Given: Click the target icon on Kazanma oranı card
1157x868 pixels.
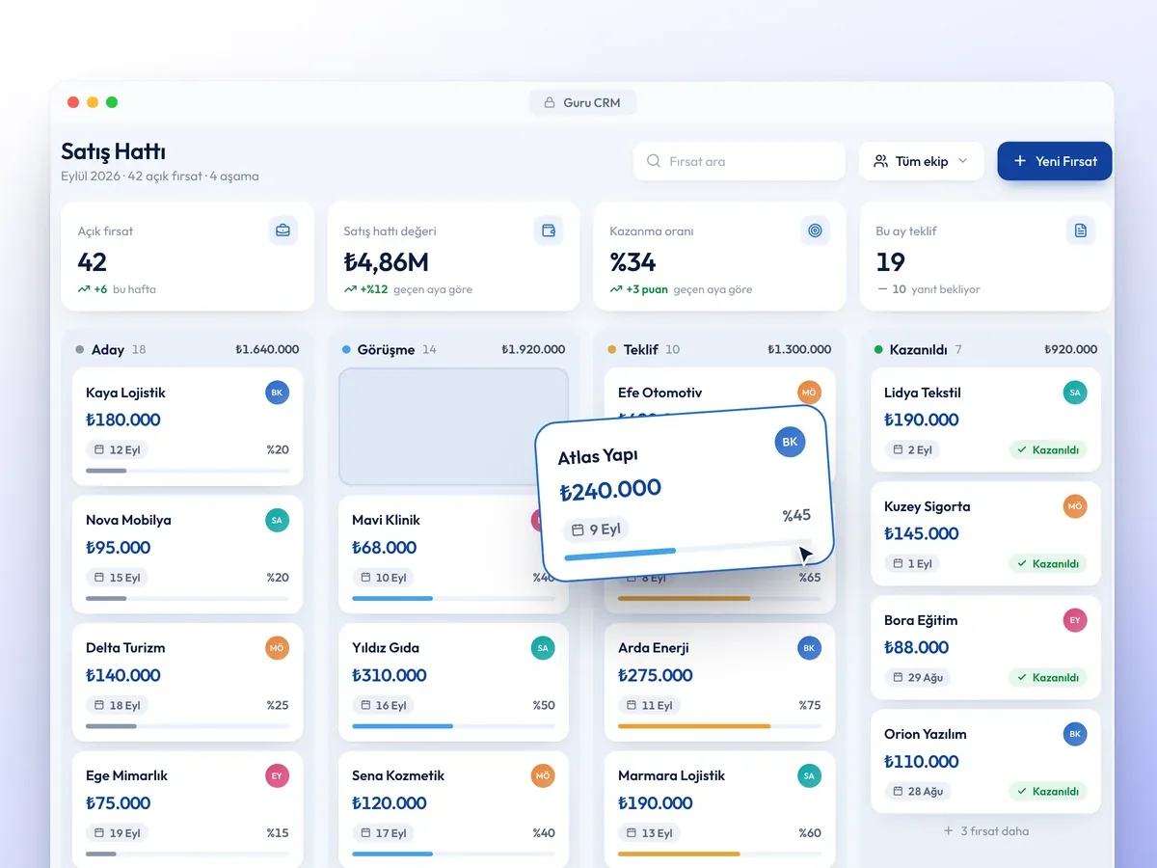Looking at the screenshot, I should [x=816, y=231].
